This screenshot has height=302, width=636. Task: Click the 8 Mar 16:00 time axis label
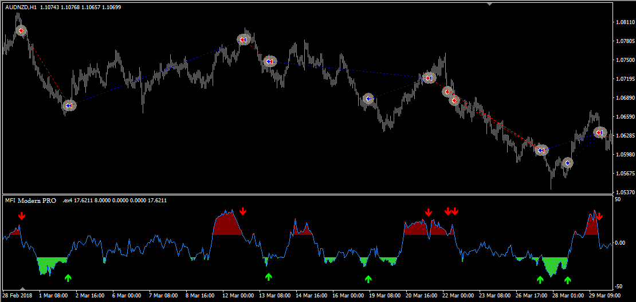201,296
